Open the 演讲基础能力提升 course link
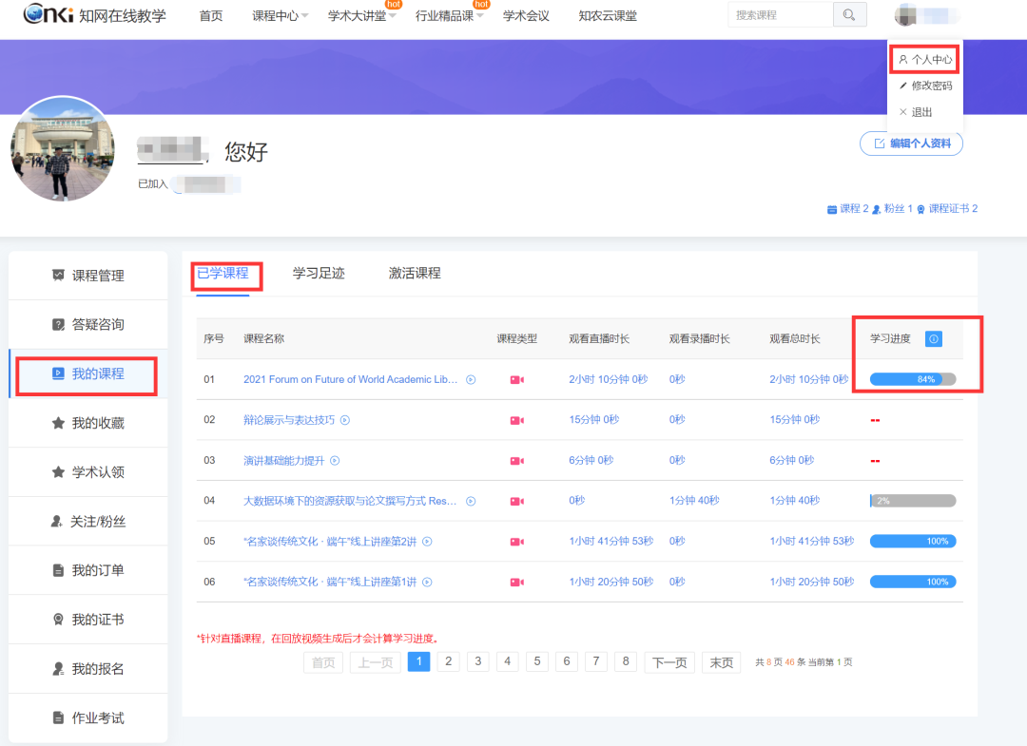The width and height of the screenshot is (1027, 746). click(x=283, y=461)
